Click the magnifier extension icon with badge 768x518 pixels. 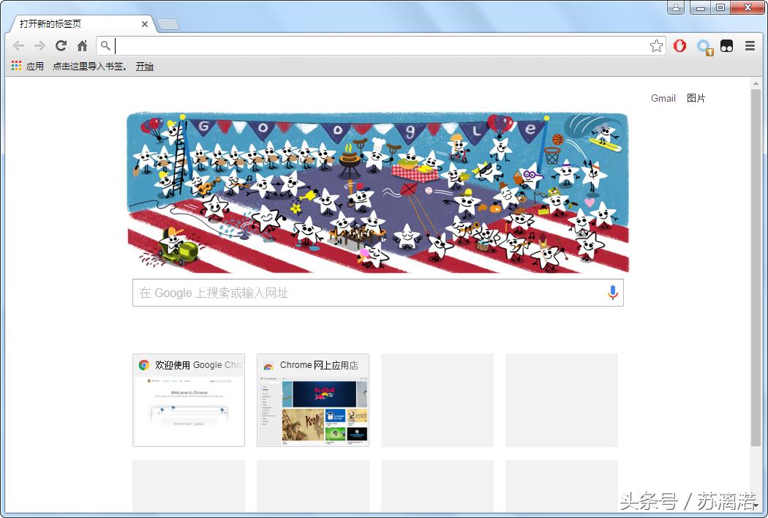704,47
